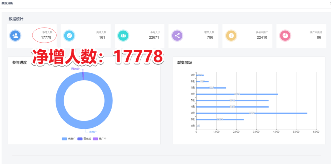This screenshot has width=331, height=164.
Task: Click the 未推广 callout label below donut
Action: coord(93,132)
